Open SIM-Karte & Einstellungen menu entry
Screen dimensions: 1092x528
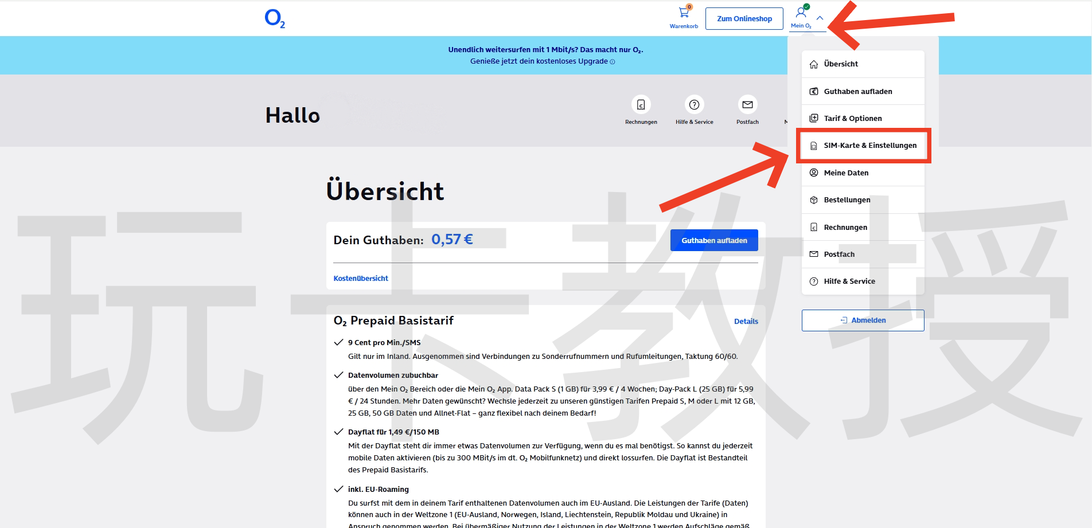click(863, 146)
